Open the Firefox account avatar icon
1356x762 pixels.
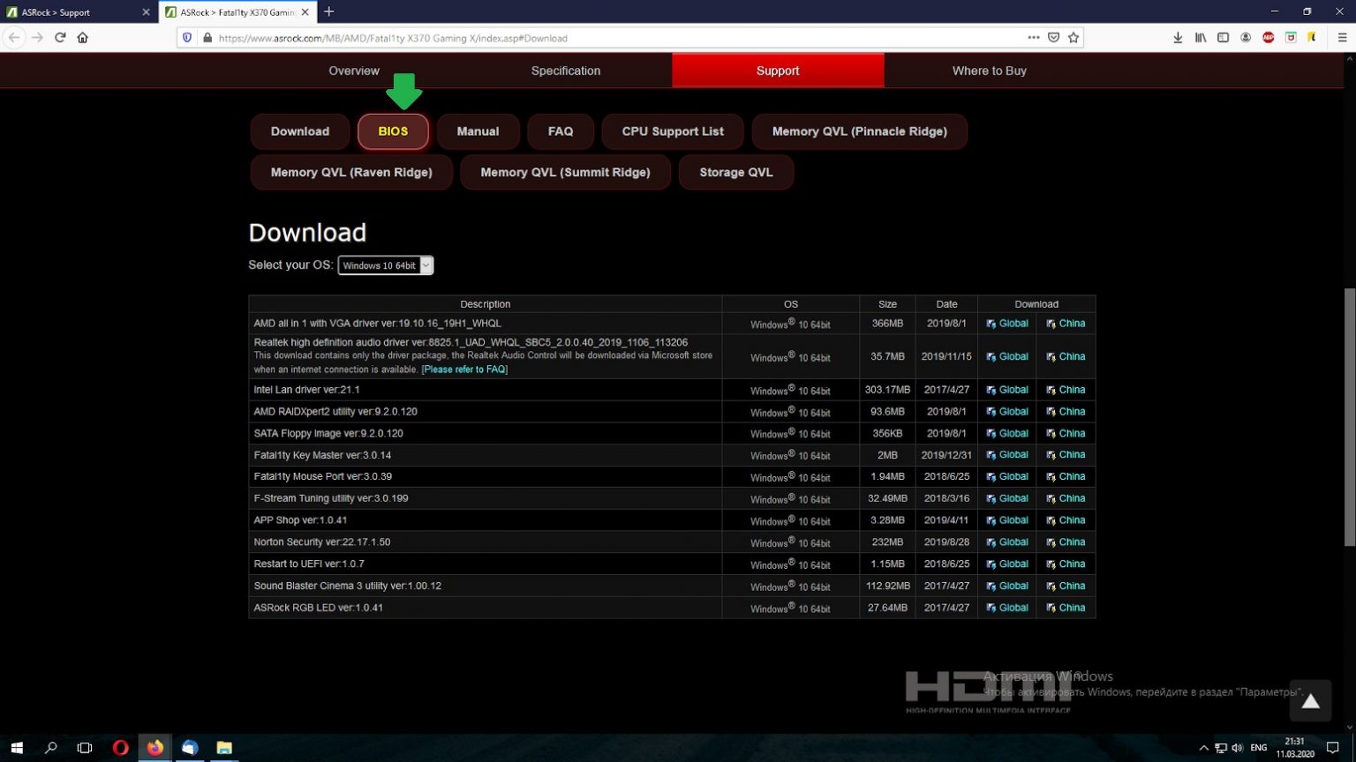pos(1246,37)
